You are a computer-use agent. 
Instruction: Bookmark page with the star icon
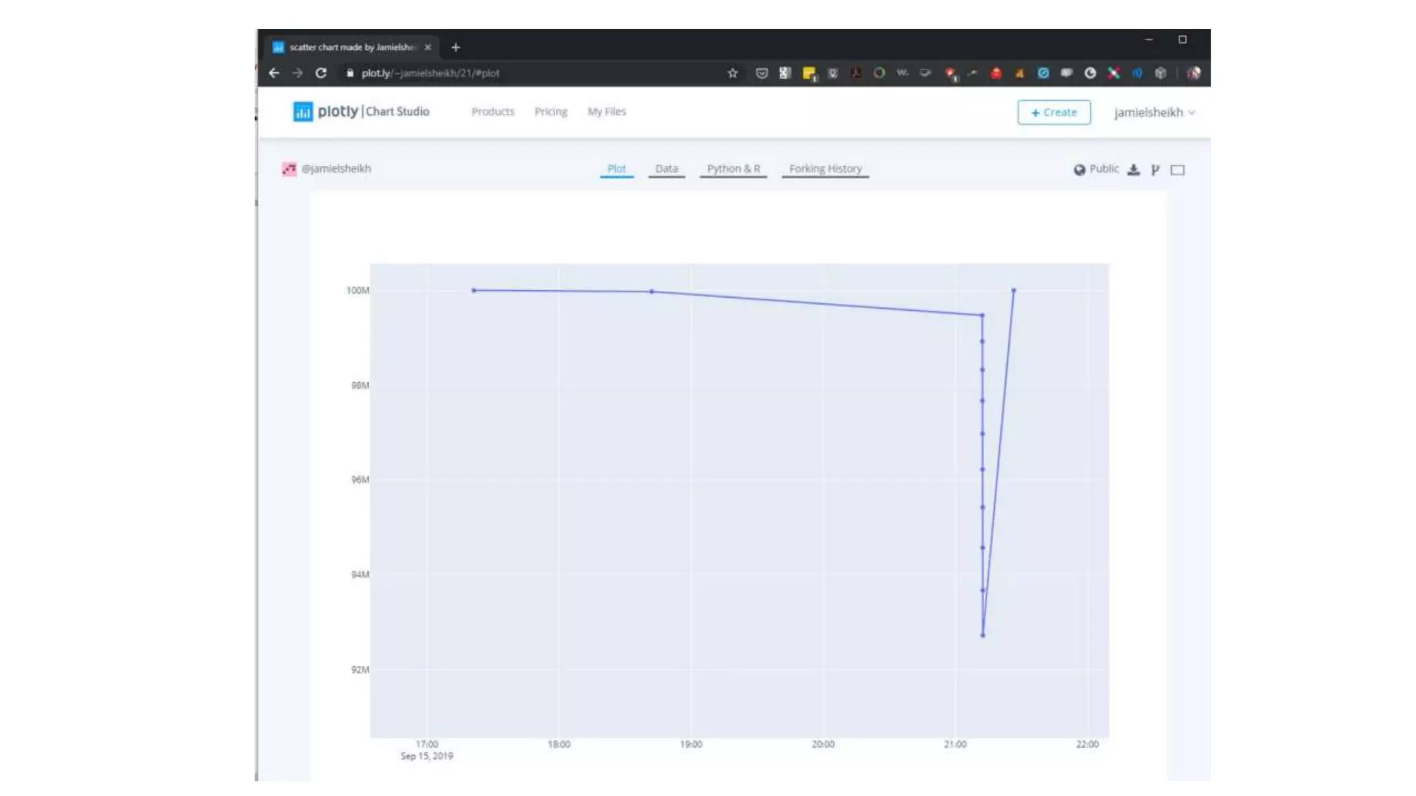[733, 73]
